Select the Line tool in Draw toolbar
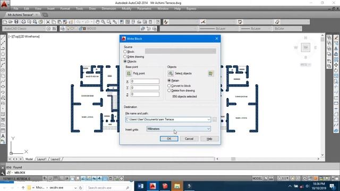 coord(3,38)
